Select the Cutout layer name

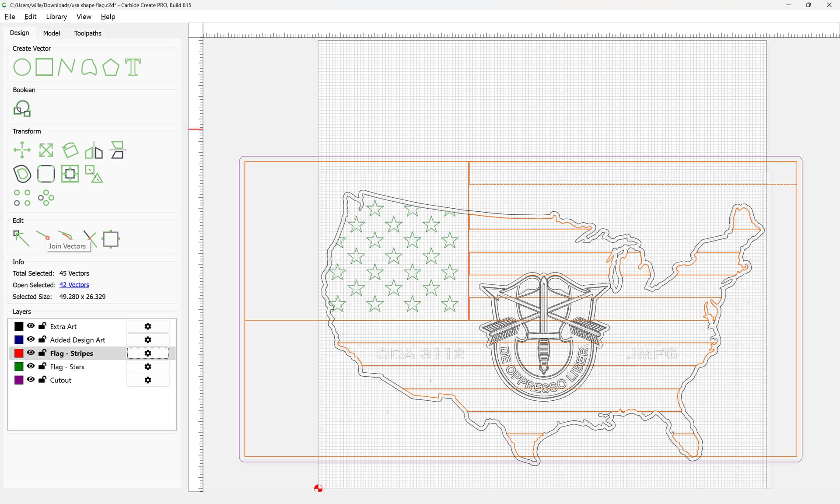(x=61, y=380)
